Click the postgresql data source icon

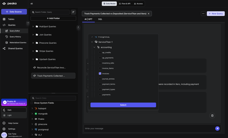tap(36, 130)
